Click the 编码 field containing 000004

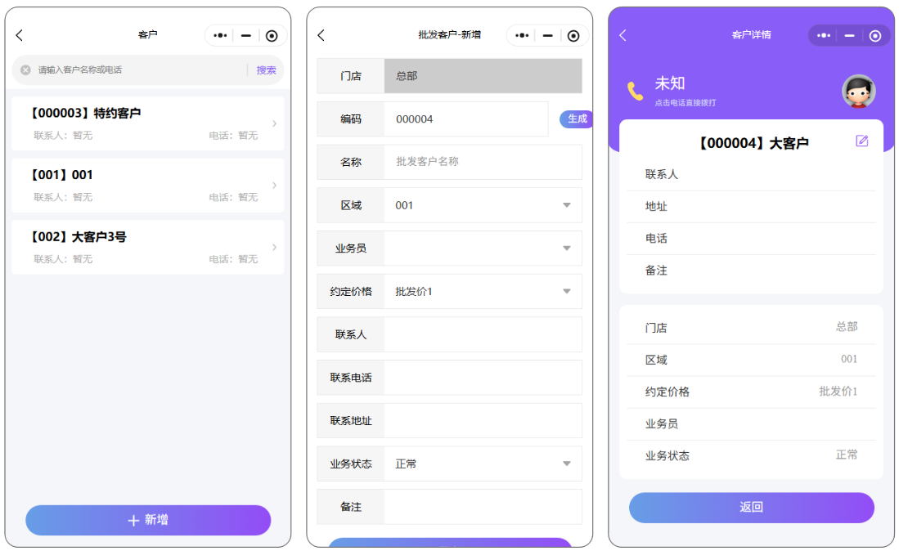point(465,119)
